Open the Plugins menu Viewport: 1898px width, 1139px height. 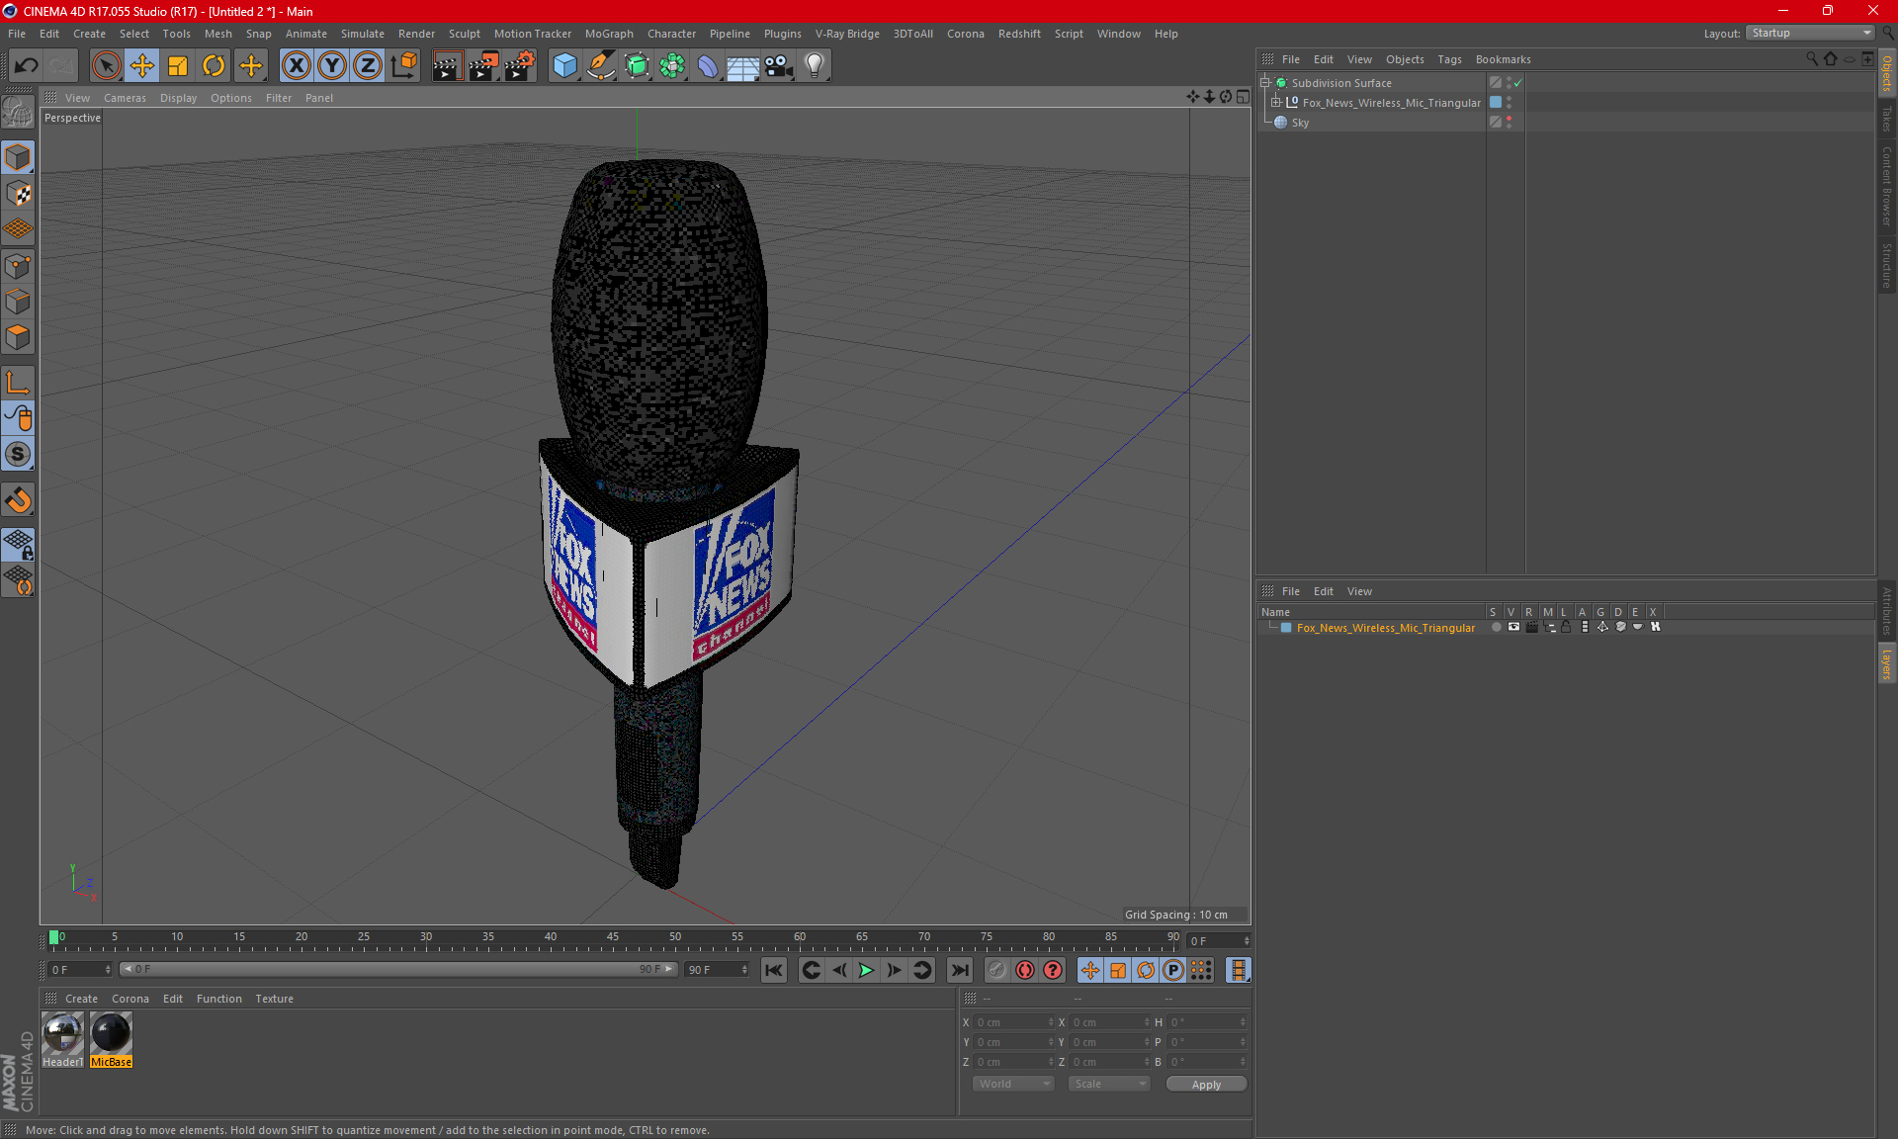coord(782,34)
